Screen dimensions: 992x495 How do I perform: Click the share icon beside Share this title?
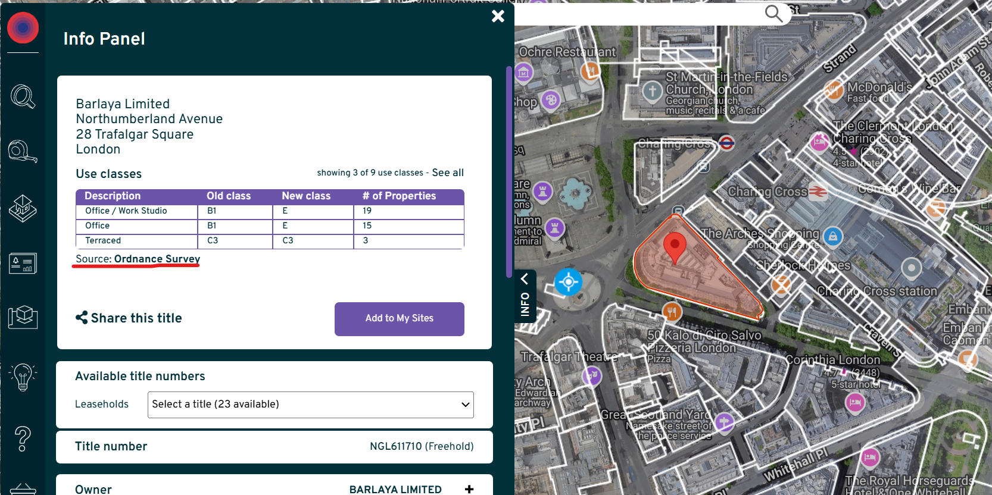82,318
